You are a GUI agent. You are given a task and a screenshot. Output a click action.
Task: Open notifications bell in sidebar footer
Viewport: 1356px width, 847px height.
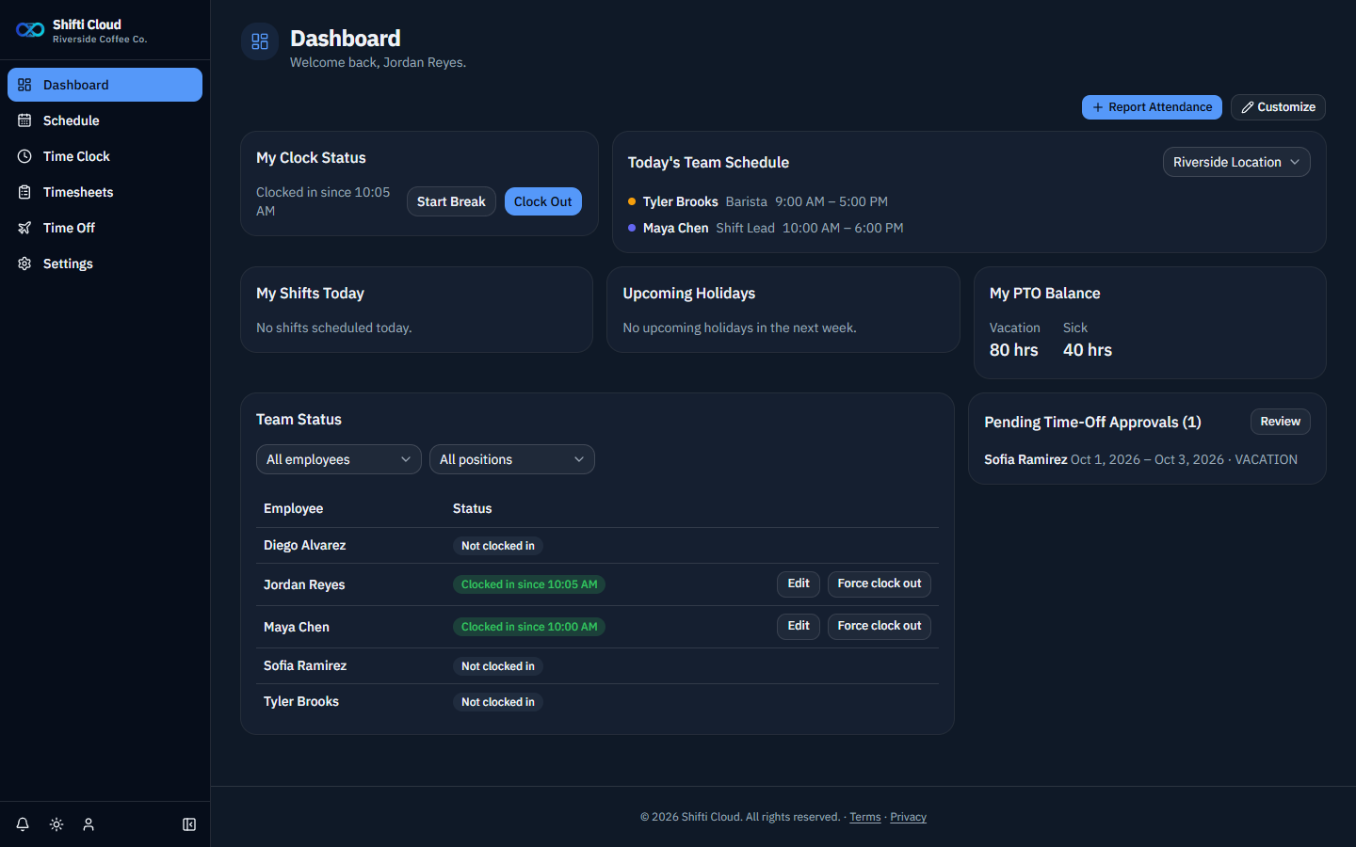(x=23, y=824)
